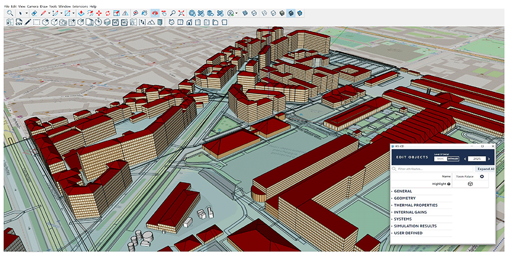Select the Scale tool

tap(116, 13)
